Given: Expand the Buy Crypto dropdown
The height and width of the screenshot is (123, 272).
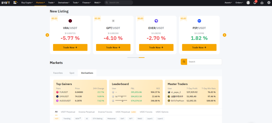Looking at the screenshot, I should point(27,3).
